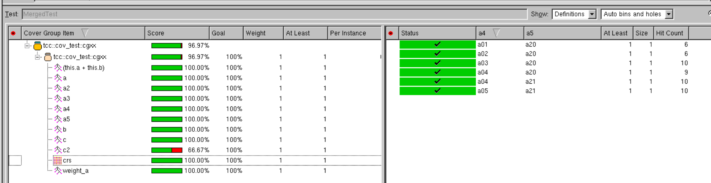Click the sort arrow in Cover Group Item header
The image size is (711, 183).
pos(85,33)
